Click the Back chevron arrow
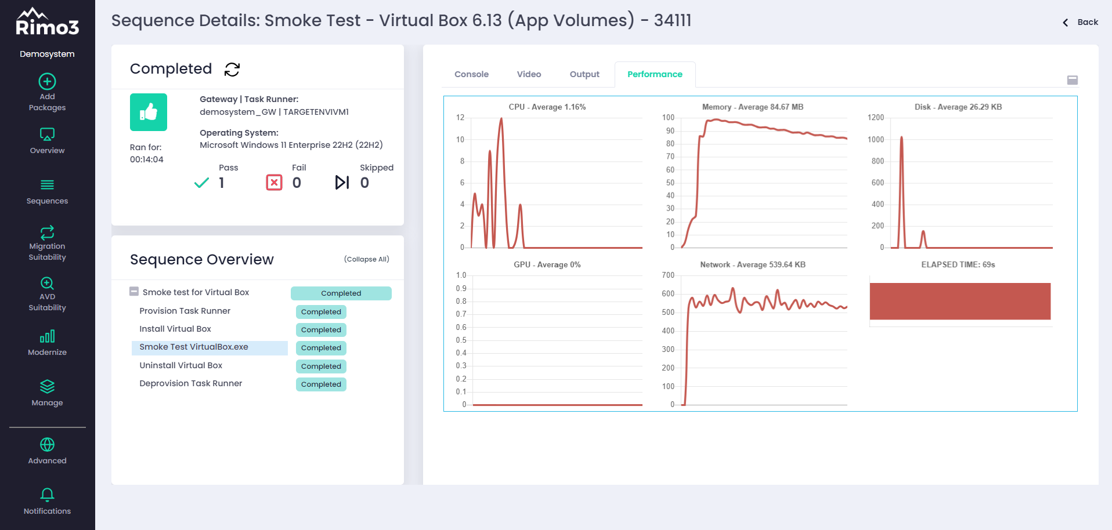The height and width of the screenshot is (530, 1112). (x=1066, y=23)
